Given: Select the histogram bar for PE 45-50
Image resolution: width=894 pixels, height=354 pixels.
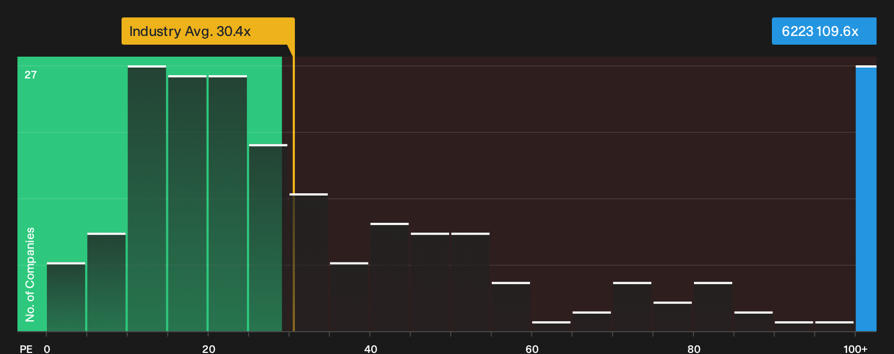Looking at the screenshot, I should click(430, 282).
